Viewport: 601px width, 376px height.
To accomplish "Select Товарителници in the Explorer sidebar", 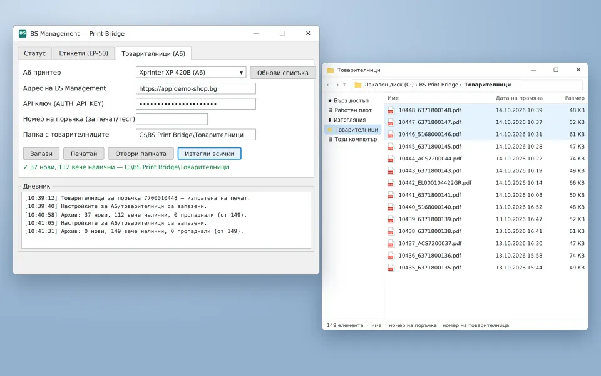I will pos(352,130).
